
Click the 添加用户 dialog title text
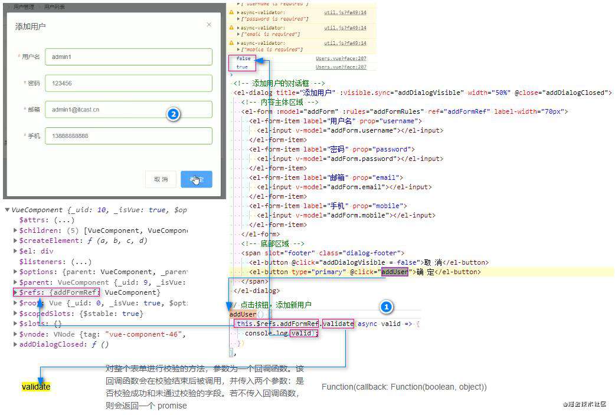tap(30, 27)
